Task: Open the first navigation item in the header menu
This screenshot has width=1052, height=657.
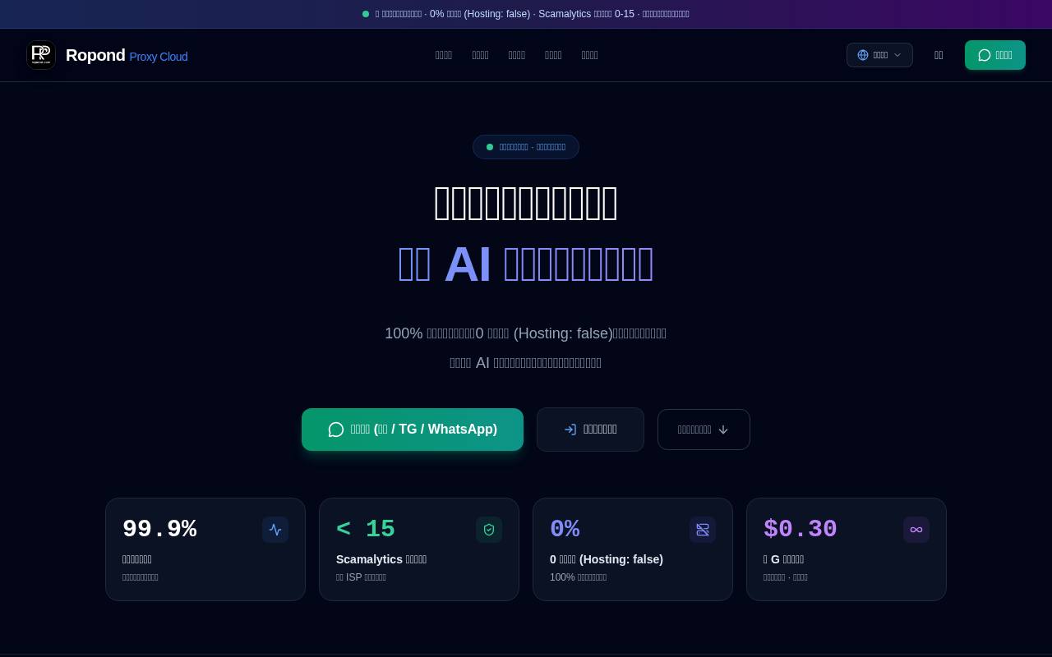Action: 444,55
